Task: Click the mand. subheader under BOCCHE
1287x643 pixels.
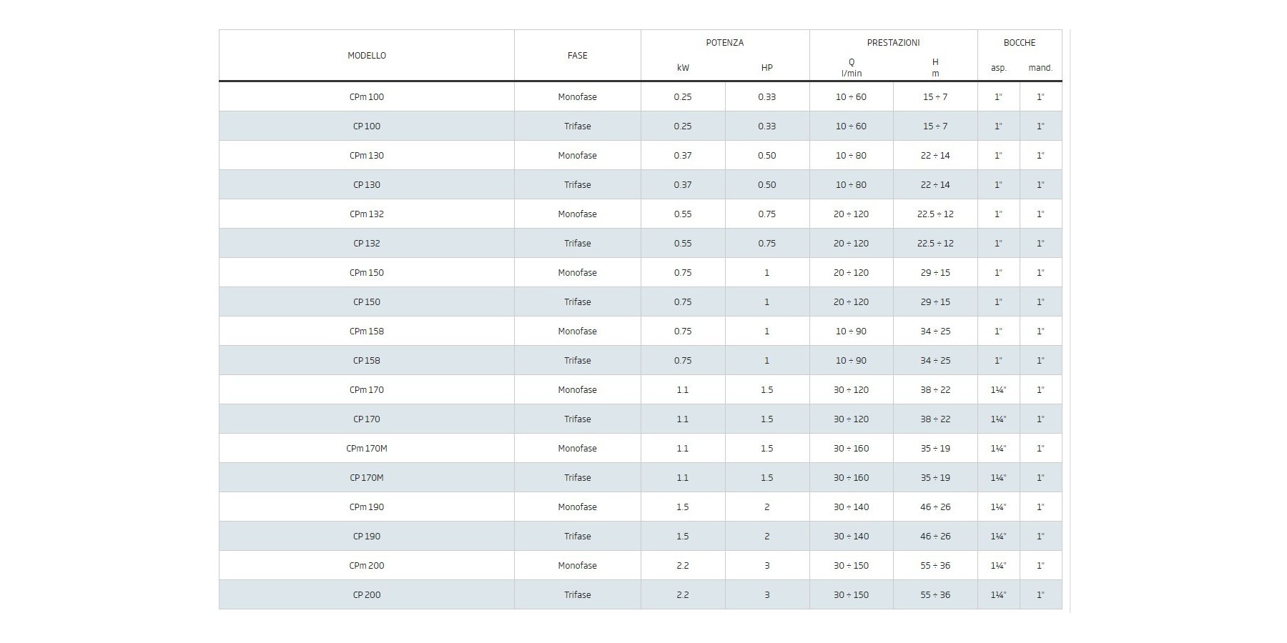Action: [1040, 69]
